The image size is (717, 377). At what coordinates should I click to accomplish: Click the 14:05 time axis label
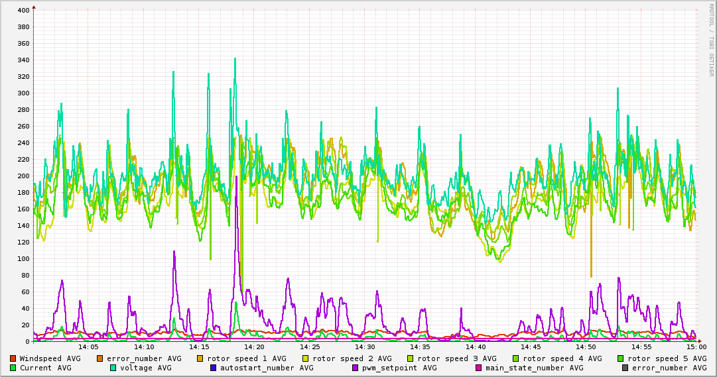[88, 347]
